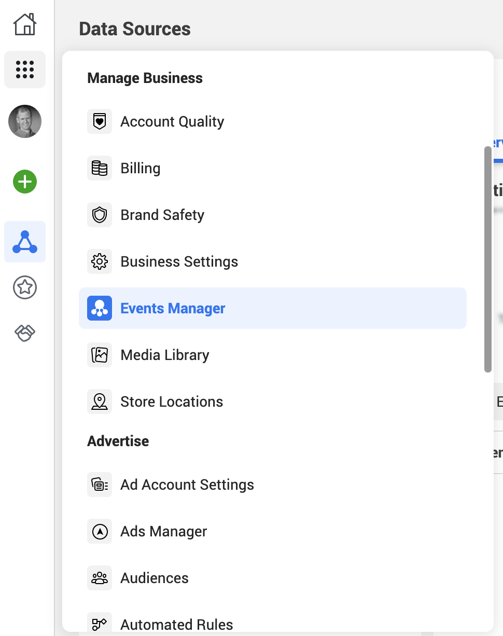Image resolution: width=503 pixels, height=636 pixels.
Task: Click the Account Quality shield-heart icon
Action: pyautogui.click(x=100, y=121)
